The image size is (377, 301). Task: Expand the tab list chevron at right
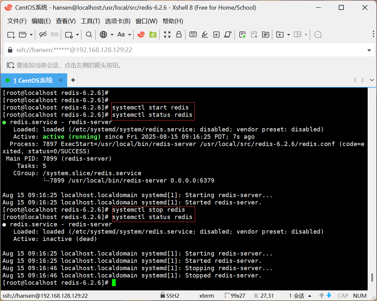(372, 80)
